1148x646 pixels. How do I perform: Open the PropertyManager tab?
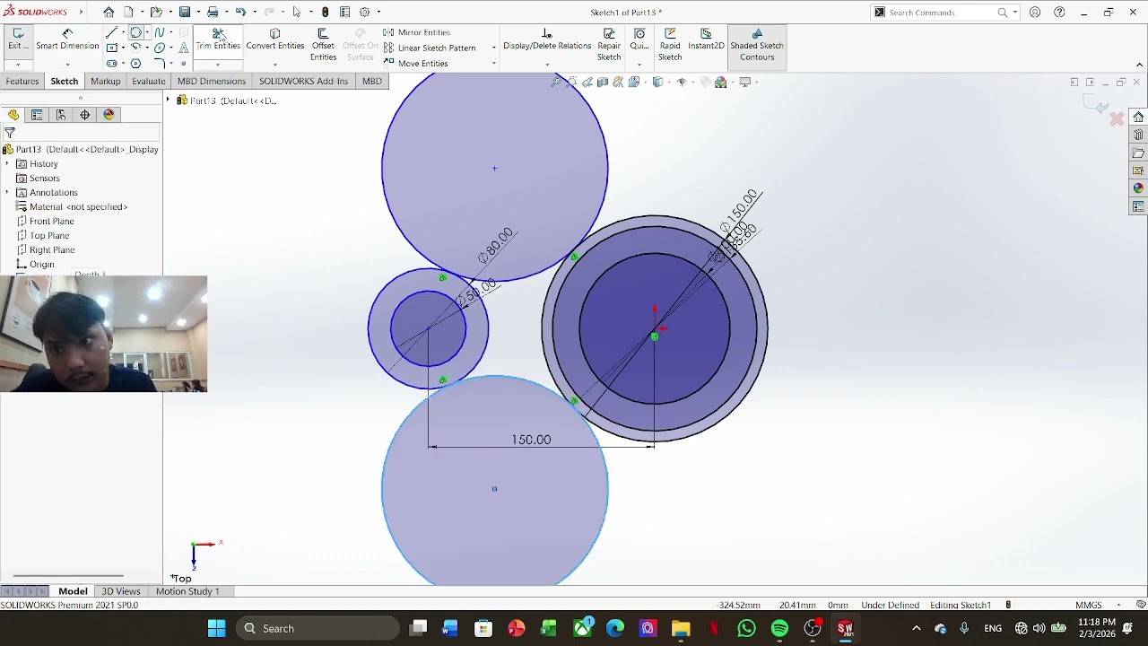(37, 115)
